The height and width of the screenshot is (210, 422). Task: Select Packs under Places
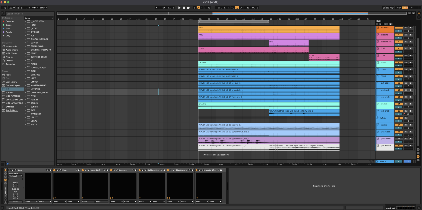pos(8,75)
